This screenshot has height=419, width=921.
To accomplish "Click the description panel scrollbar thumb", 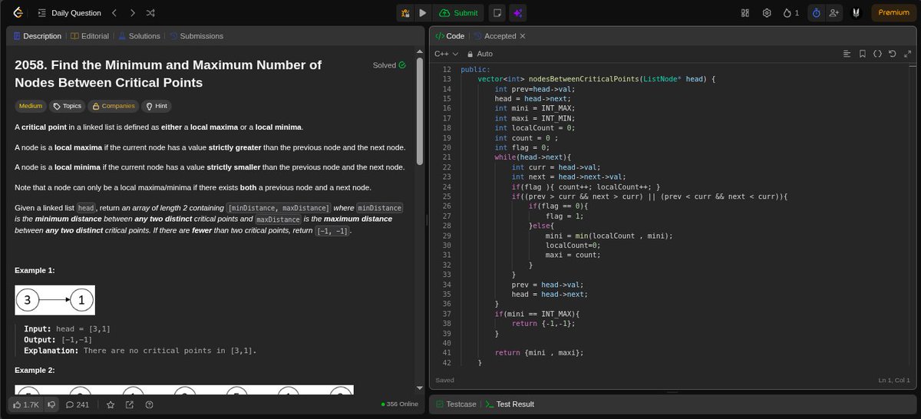I will [x=419, y=110].
